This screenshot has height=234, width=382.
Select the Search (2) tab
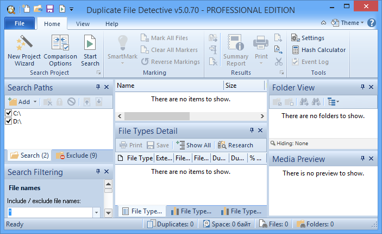point(30,155)
